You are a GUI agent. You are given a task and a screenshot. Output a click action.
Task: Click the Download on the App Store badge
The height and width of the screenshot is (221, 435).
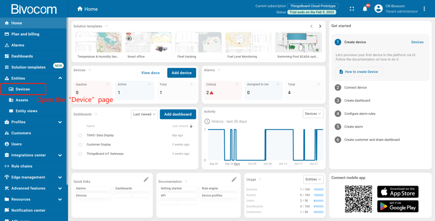tap(398, 192)
